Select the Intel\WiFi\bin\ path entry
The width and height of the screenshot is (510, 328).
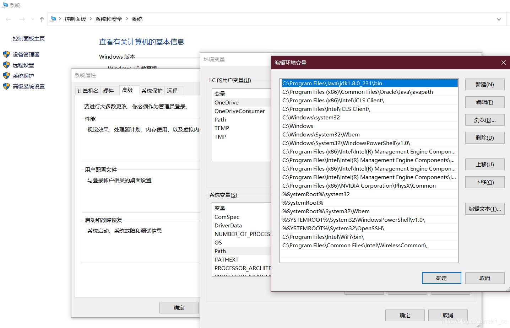[369, 237]
